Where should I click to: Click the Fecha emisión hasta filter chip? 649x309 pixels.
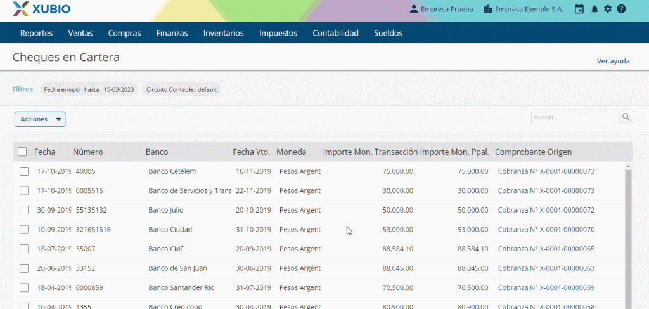point(89,89)
